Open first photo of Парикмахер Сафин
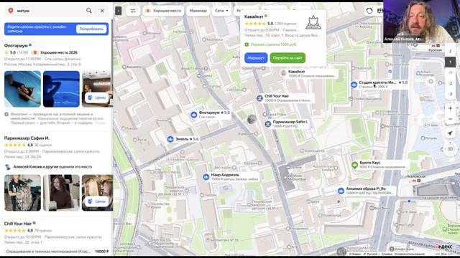Viewport: 460px width, 258px height. [x=22, y=193]
